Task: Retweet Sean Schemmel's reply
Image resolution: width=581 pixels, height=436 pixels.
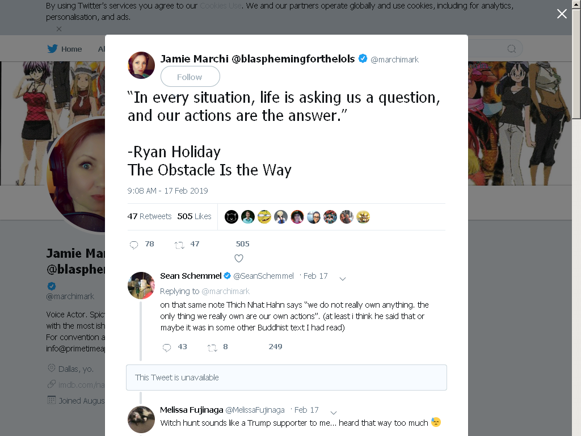Action: click(212, 347)
